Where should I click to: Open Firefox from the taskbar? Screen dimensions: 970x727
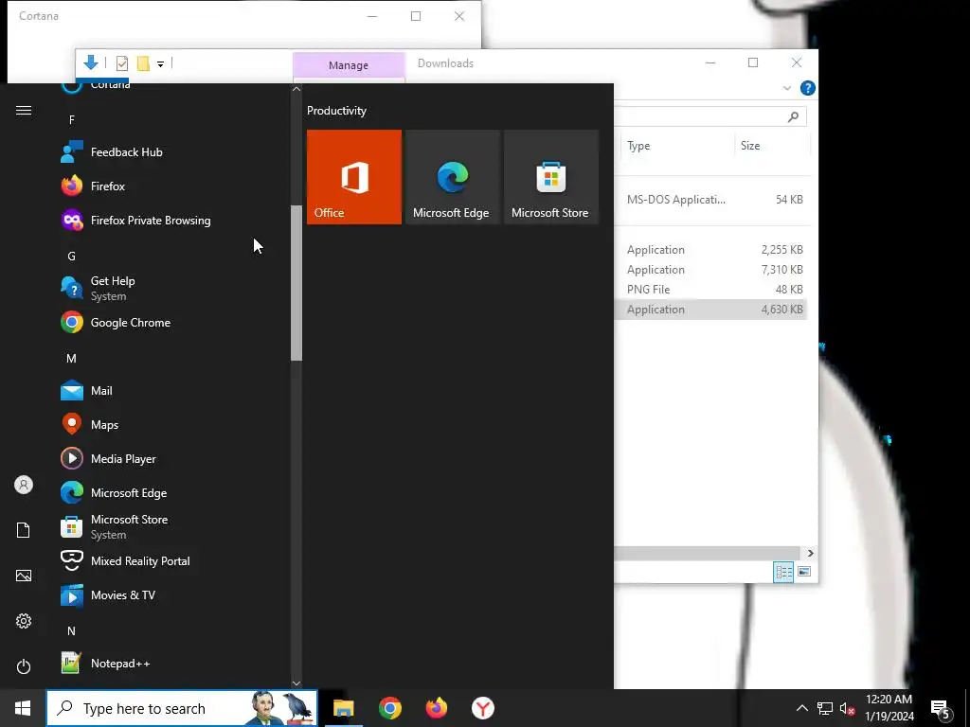[x=436, y=708]
